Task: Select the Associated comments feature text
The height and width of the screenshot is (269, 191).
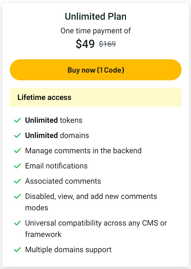Action: pos(63,181)
